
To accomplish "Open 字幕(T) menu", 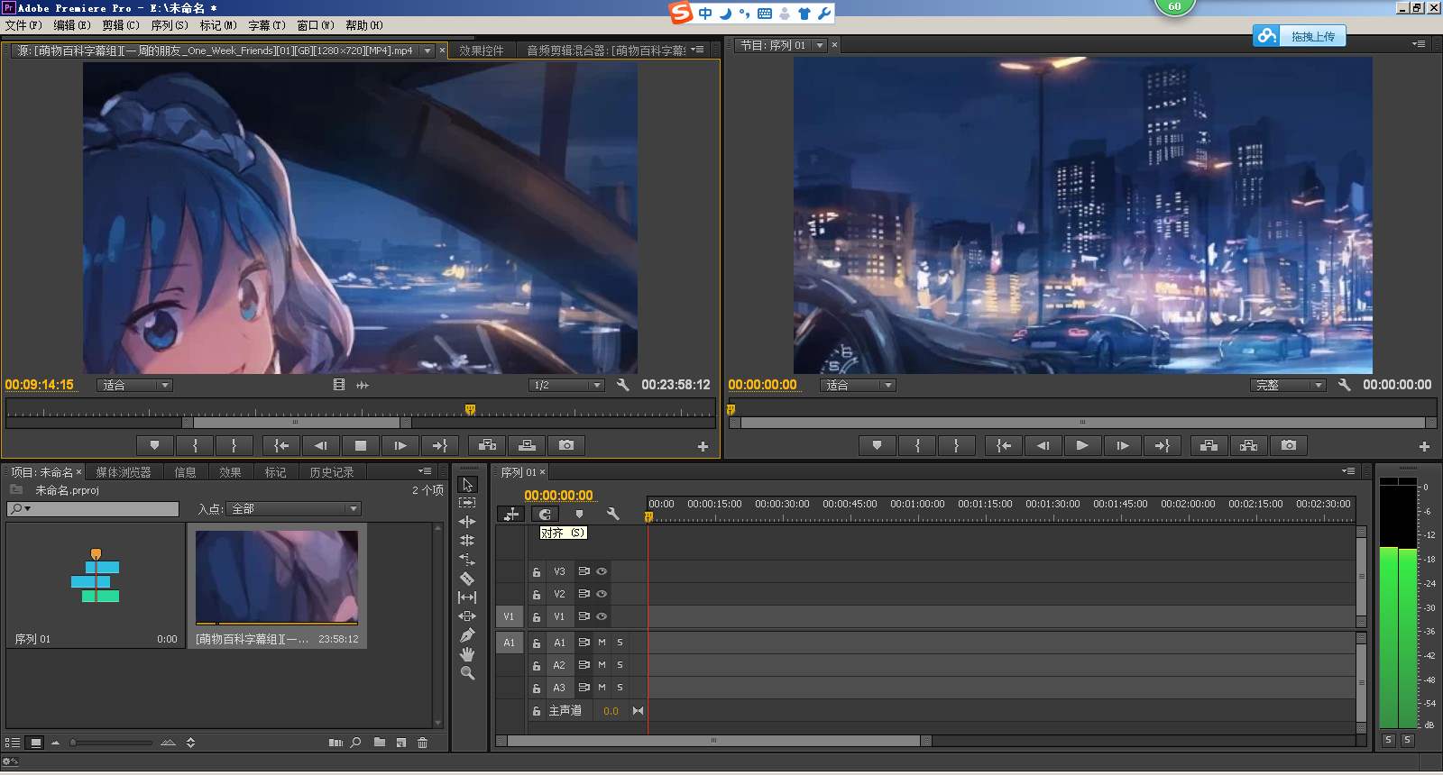I will click(267, 25).
